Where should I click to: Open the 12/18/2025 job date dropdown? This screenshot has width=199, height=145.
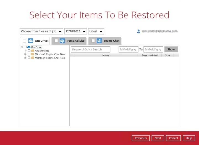coord(75,31)
